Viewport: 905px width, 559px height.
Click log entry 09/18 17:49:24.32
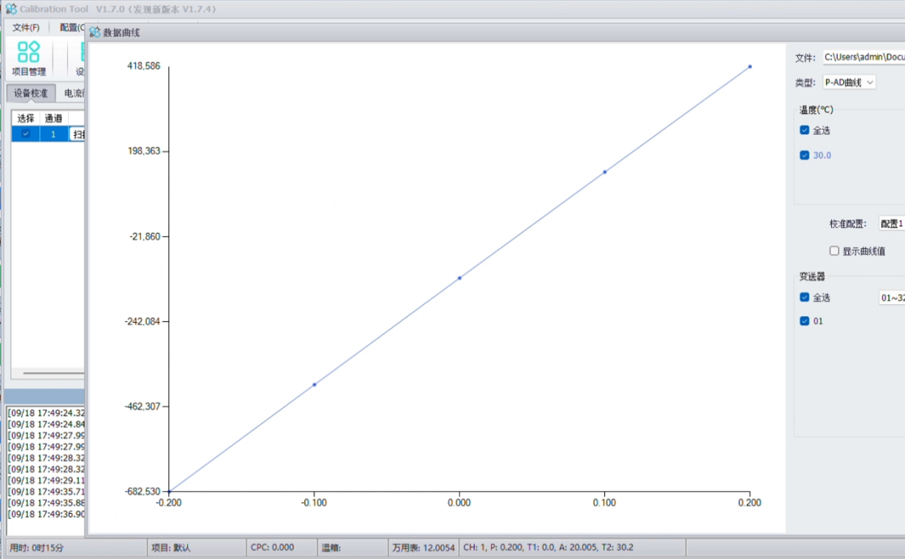coord(46,413)
